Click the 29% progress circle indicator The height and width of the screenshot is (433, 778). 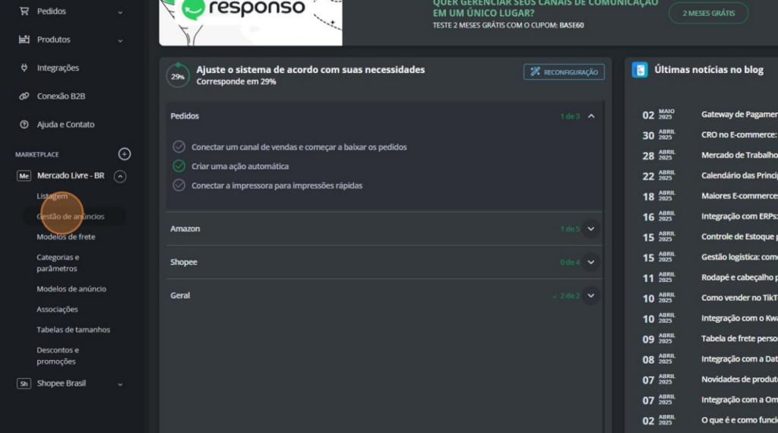click(x=178, y=76)
